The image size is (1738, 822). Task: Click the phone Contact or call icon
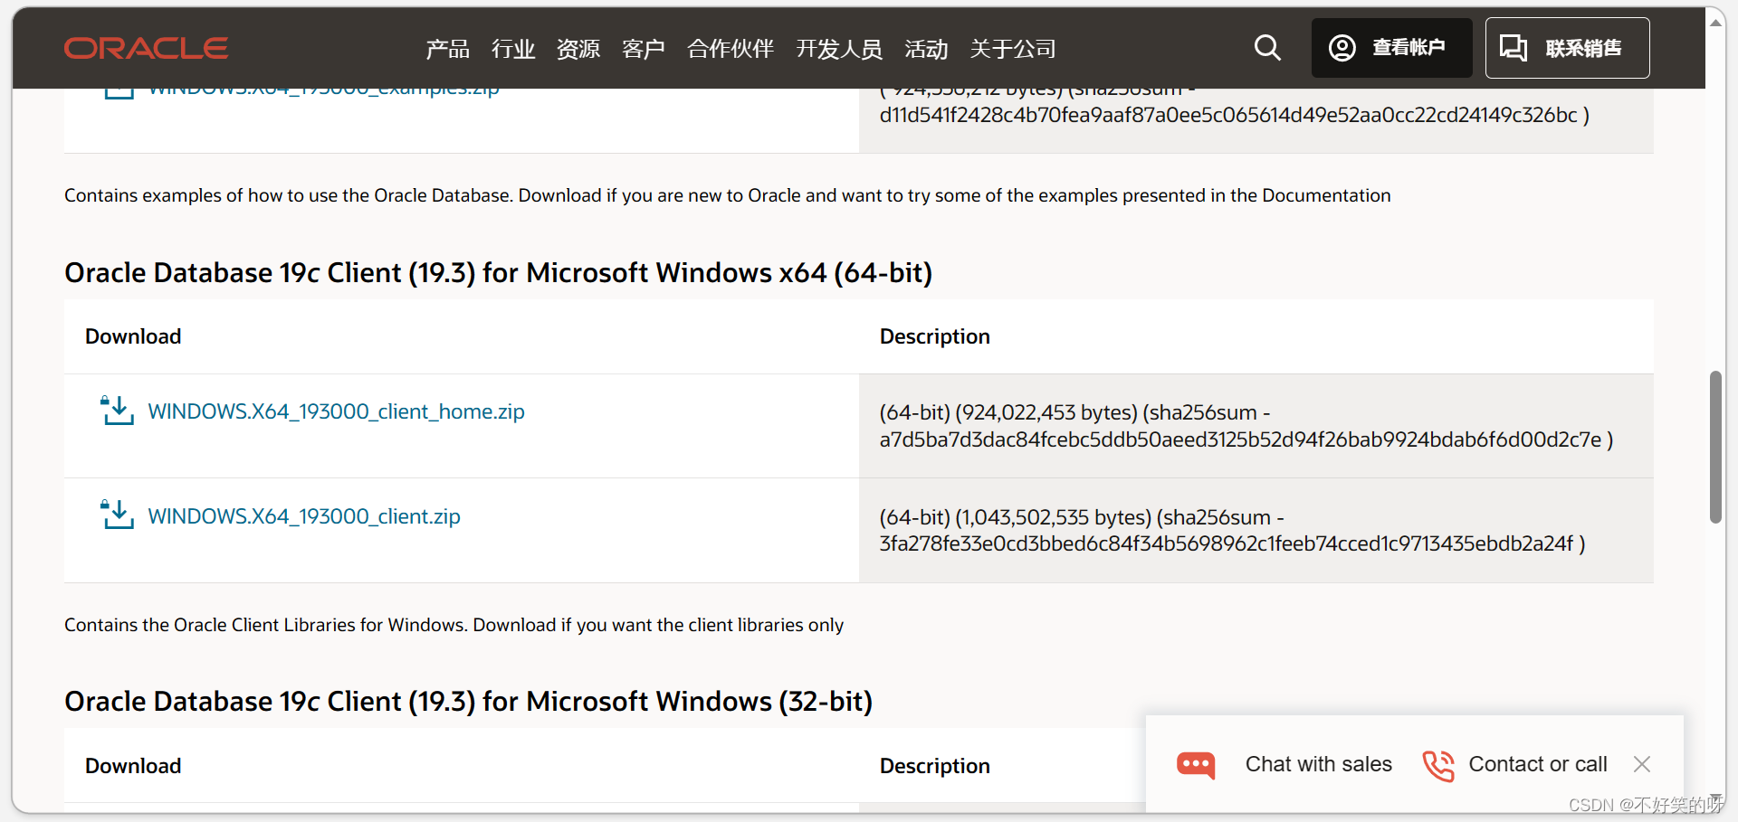(1438, 765)
